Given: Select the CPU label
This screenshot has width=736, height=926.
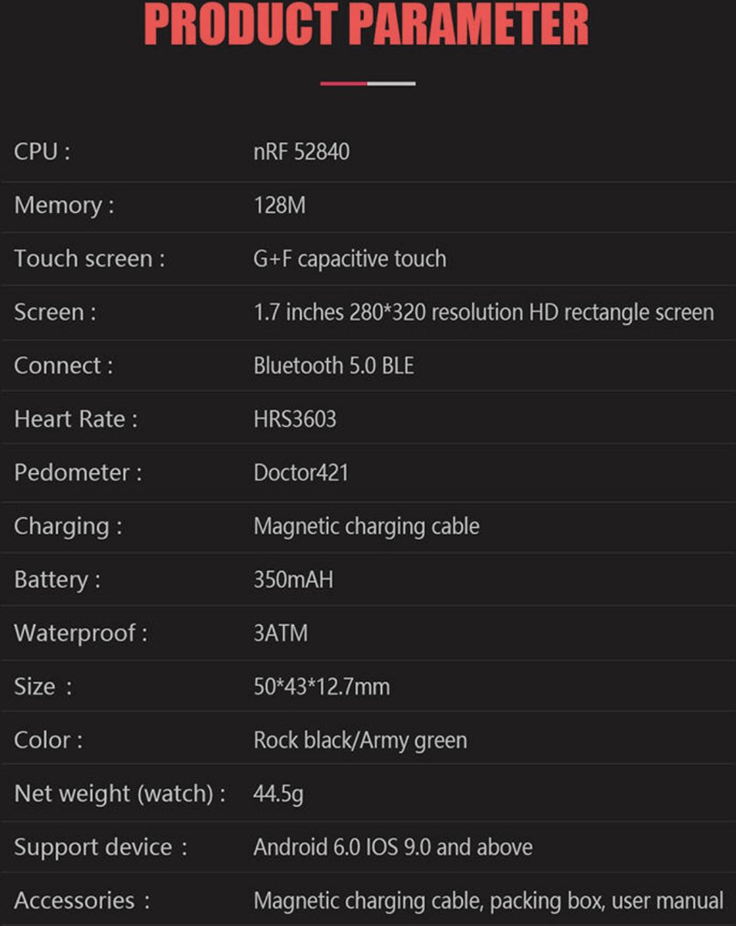Looking at the screenshot, I should (x=42, y=151).
